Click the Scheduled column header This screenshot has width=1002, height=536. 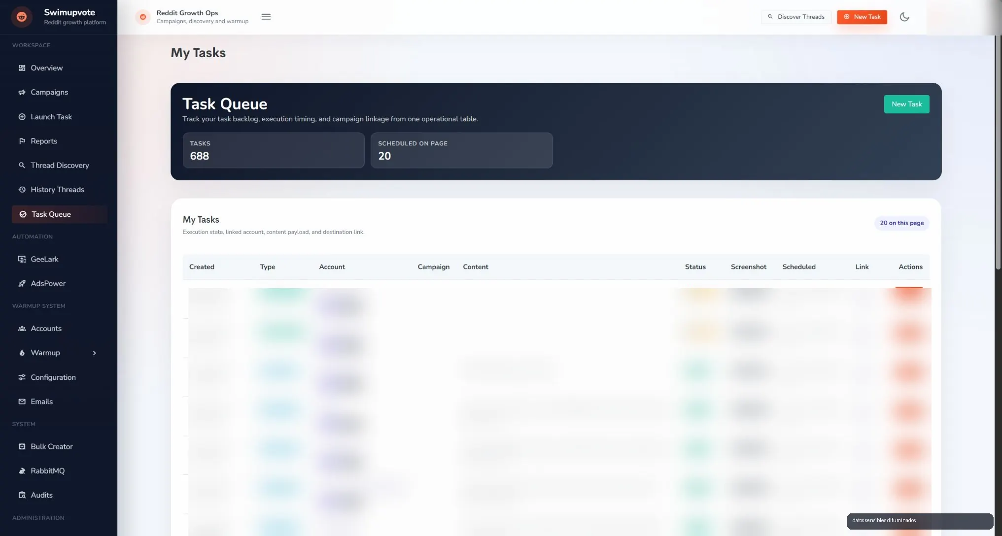(799, 267)
